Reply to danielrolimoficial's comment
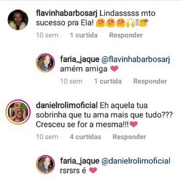This screenshot has height=179, width=182. (129, 137)
